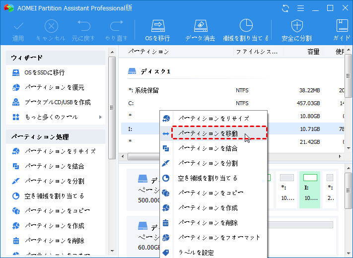
Task: Select パーティションをフォーマット in context menu
Action: [213, 238]
